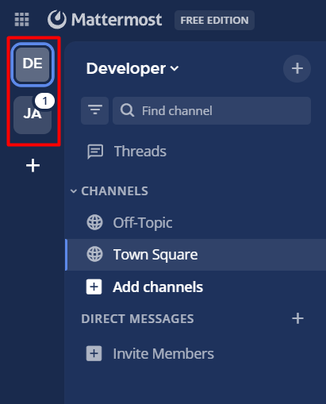
Task: Click the magnifier icon in Find channel
Action: tap(128, 110)
